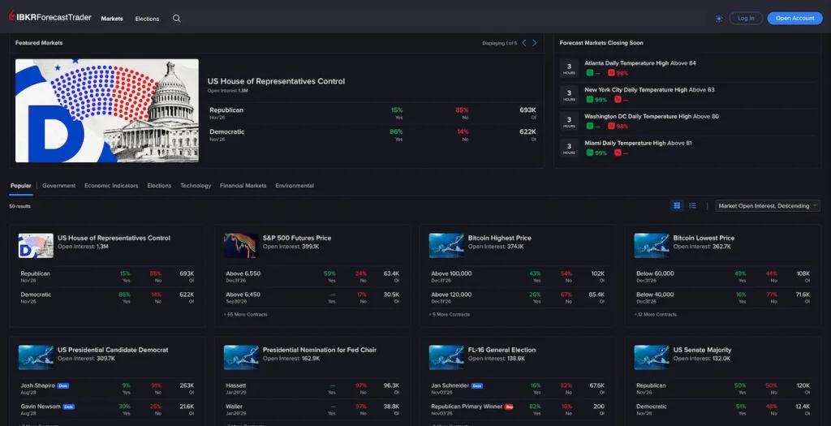Screen dimensions: 831x426
Task: Open Presidential Nomination for Fed Chair icon
Action: [240, 358]
